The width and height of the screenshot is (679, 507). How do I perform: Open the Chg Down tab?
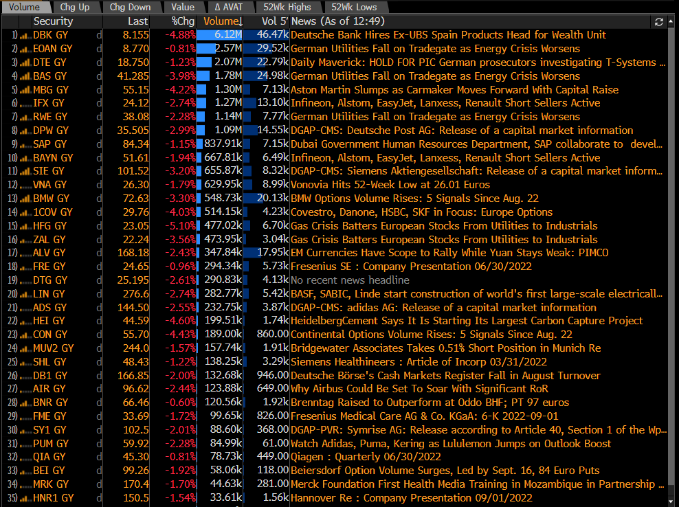pos(131,7)
